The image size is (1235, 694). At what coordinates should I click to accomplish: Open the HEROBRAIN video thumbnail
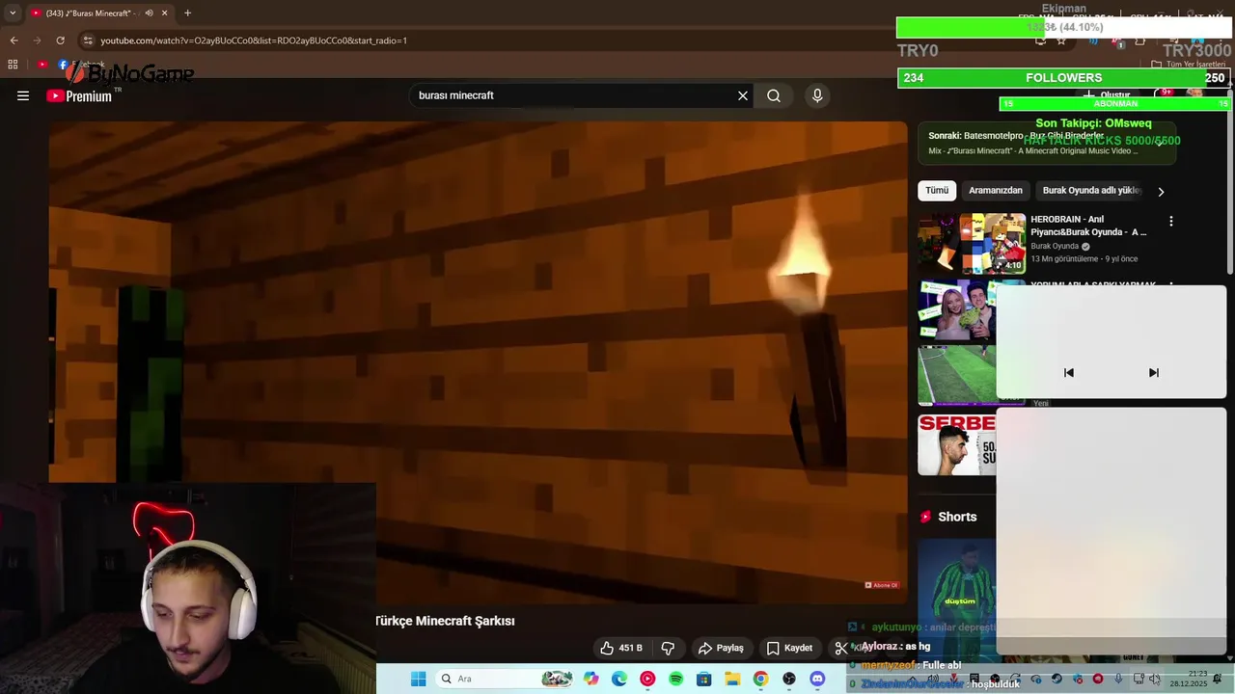972,244
